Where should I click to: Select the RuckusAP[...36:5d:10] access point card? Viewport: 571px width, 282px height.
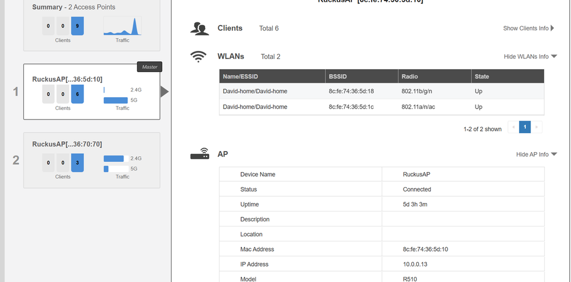91,80
